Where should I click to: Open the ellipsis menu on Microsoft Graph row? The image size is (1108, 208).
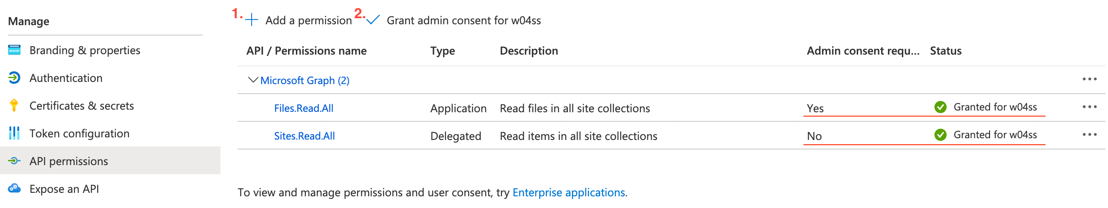pyautogui.click(x=1089, y=79)
